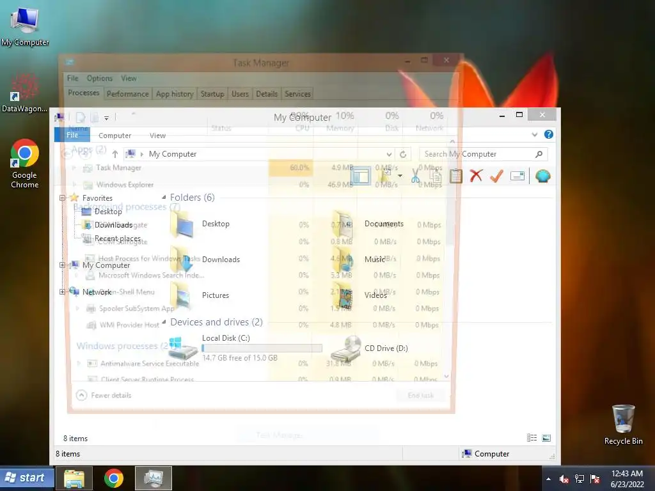
Task: Click the scissors Cut icon
Action: 415,176
